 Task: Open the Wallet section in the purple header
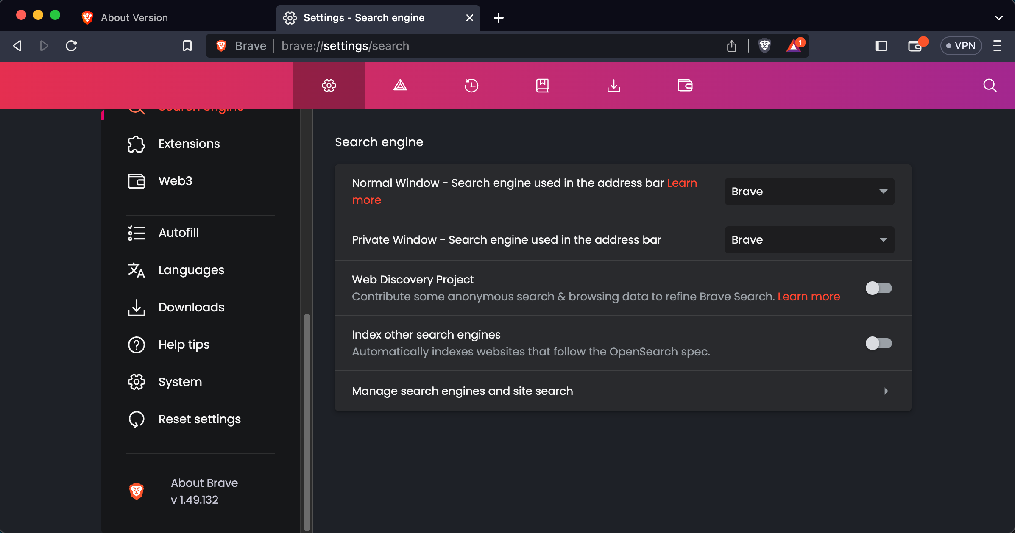[685, 85]
